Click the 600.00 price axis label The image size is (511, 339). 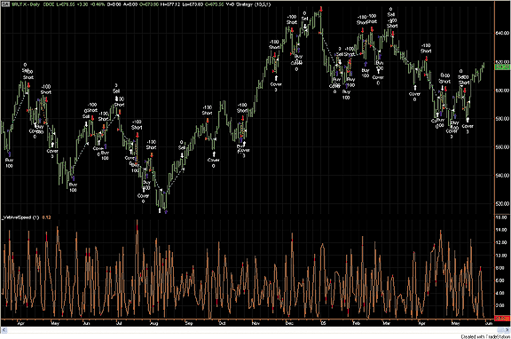click(502, 91)
